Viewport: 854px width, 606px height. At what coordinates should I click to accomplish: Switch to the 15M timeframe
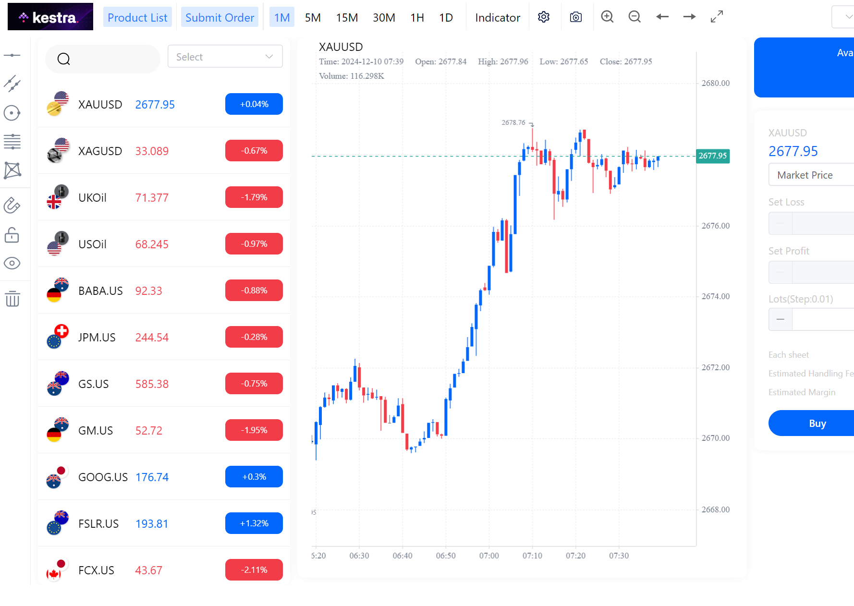click(x=347, y=18)
